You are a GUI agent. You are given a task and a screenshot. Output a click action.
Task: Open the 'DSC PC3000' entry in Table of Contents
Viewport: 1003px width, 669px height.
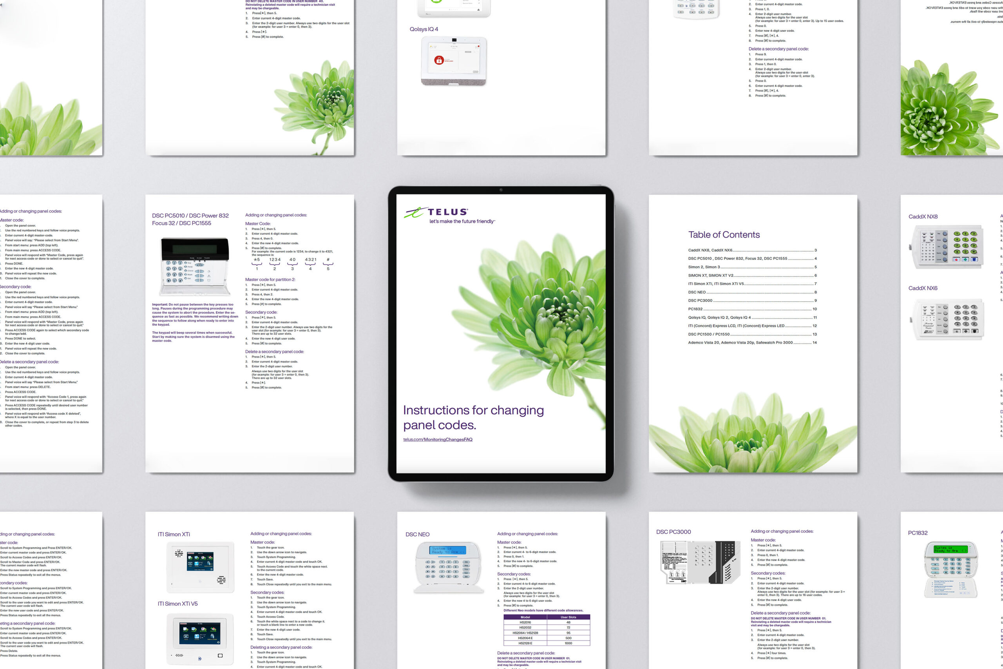[x=752, y=301]
